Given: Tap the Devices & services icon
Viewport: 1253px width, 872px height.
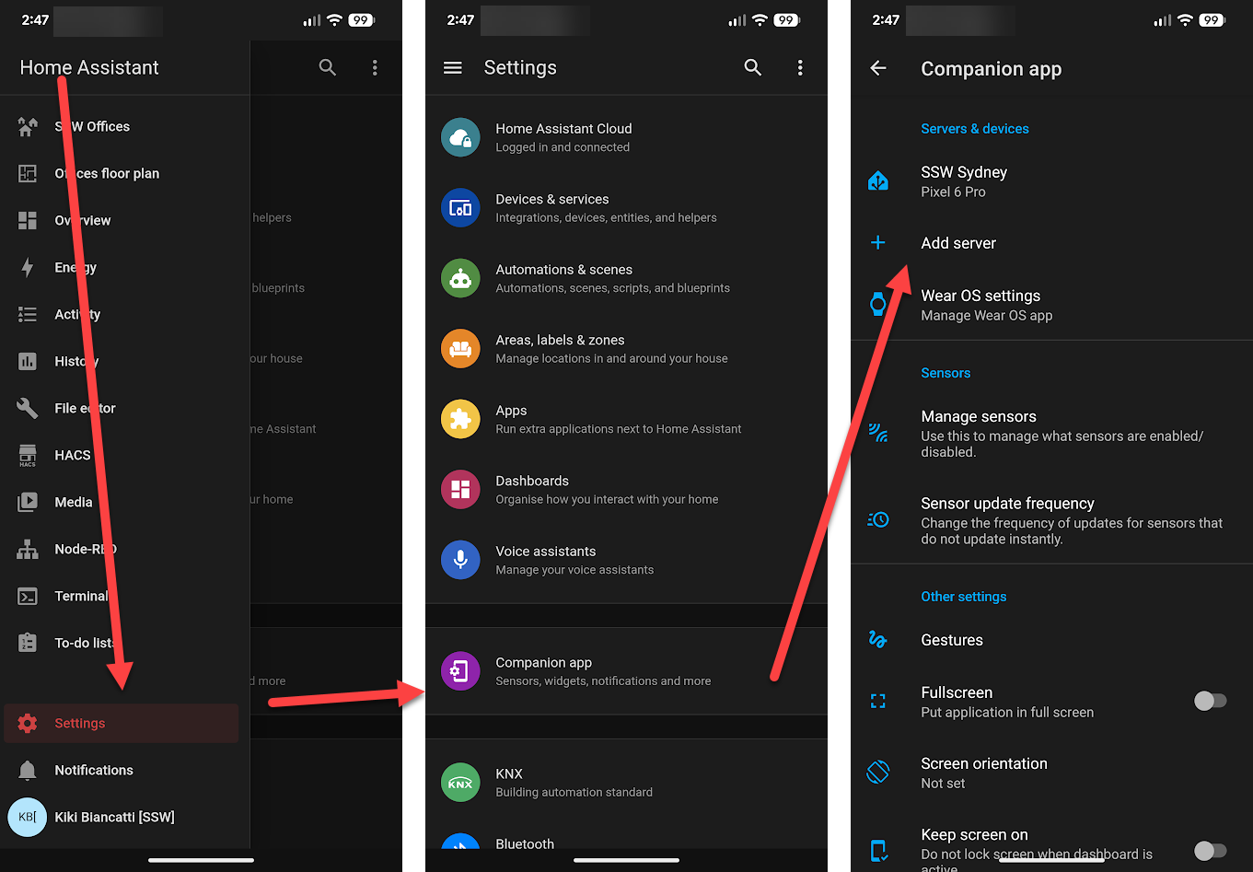Looking at the screenshot, I should (x=460, y=208).
